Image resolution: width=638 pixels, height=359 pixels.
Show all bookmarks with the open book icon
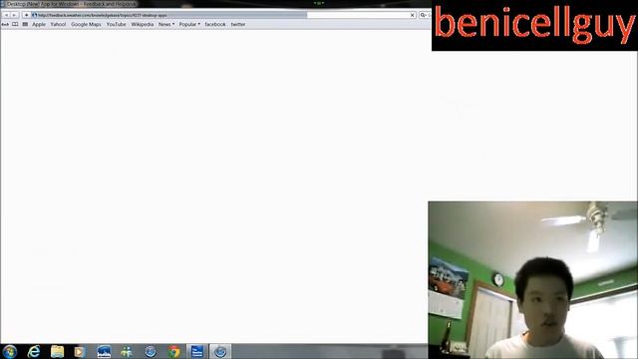15,24
